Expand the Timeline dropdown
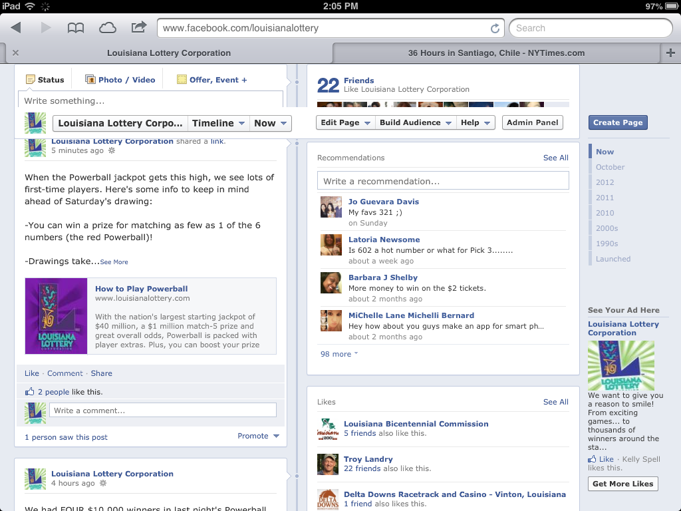Viewport: 681px width, 511px height. coord(218,123)
